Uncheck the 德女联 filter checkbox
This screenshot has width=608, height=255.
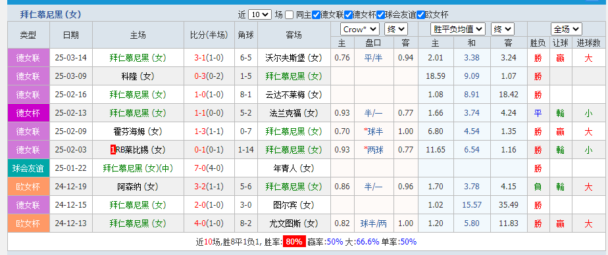pos(316,15)
